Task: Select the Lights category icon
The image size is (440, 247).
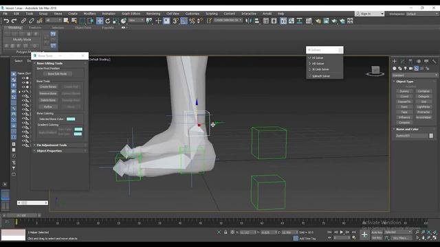Action: pyautogui.click(x=405, y=69)
